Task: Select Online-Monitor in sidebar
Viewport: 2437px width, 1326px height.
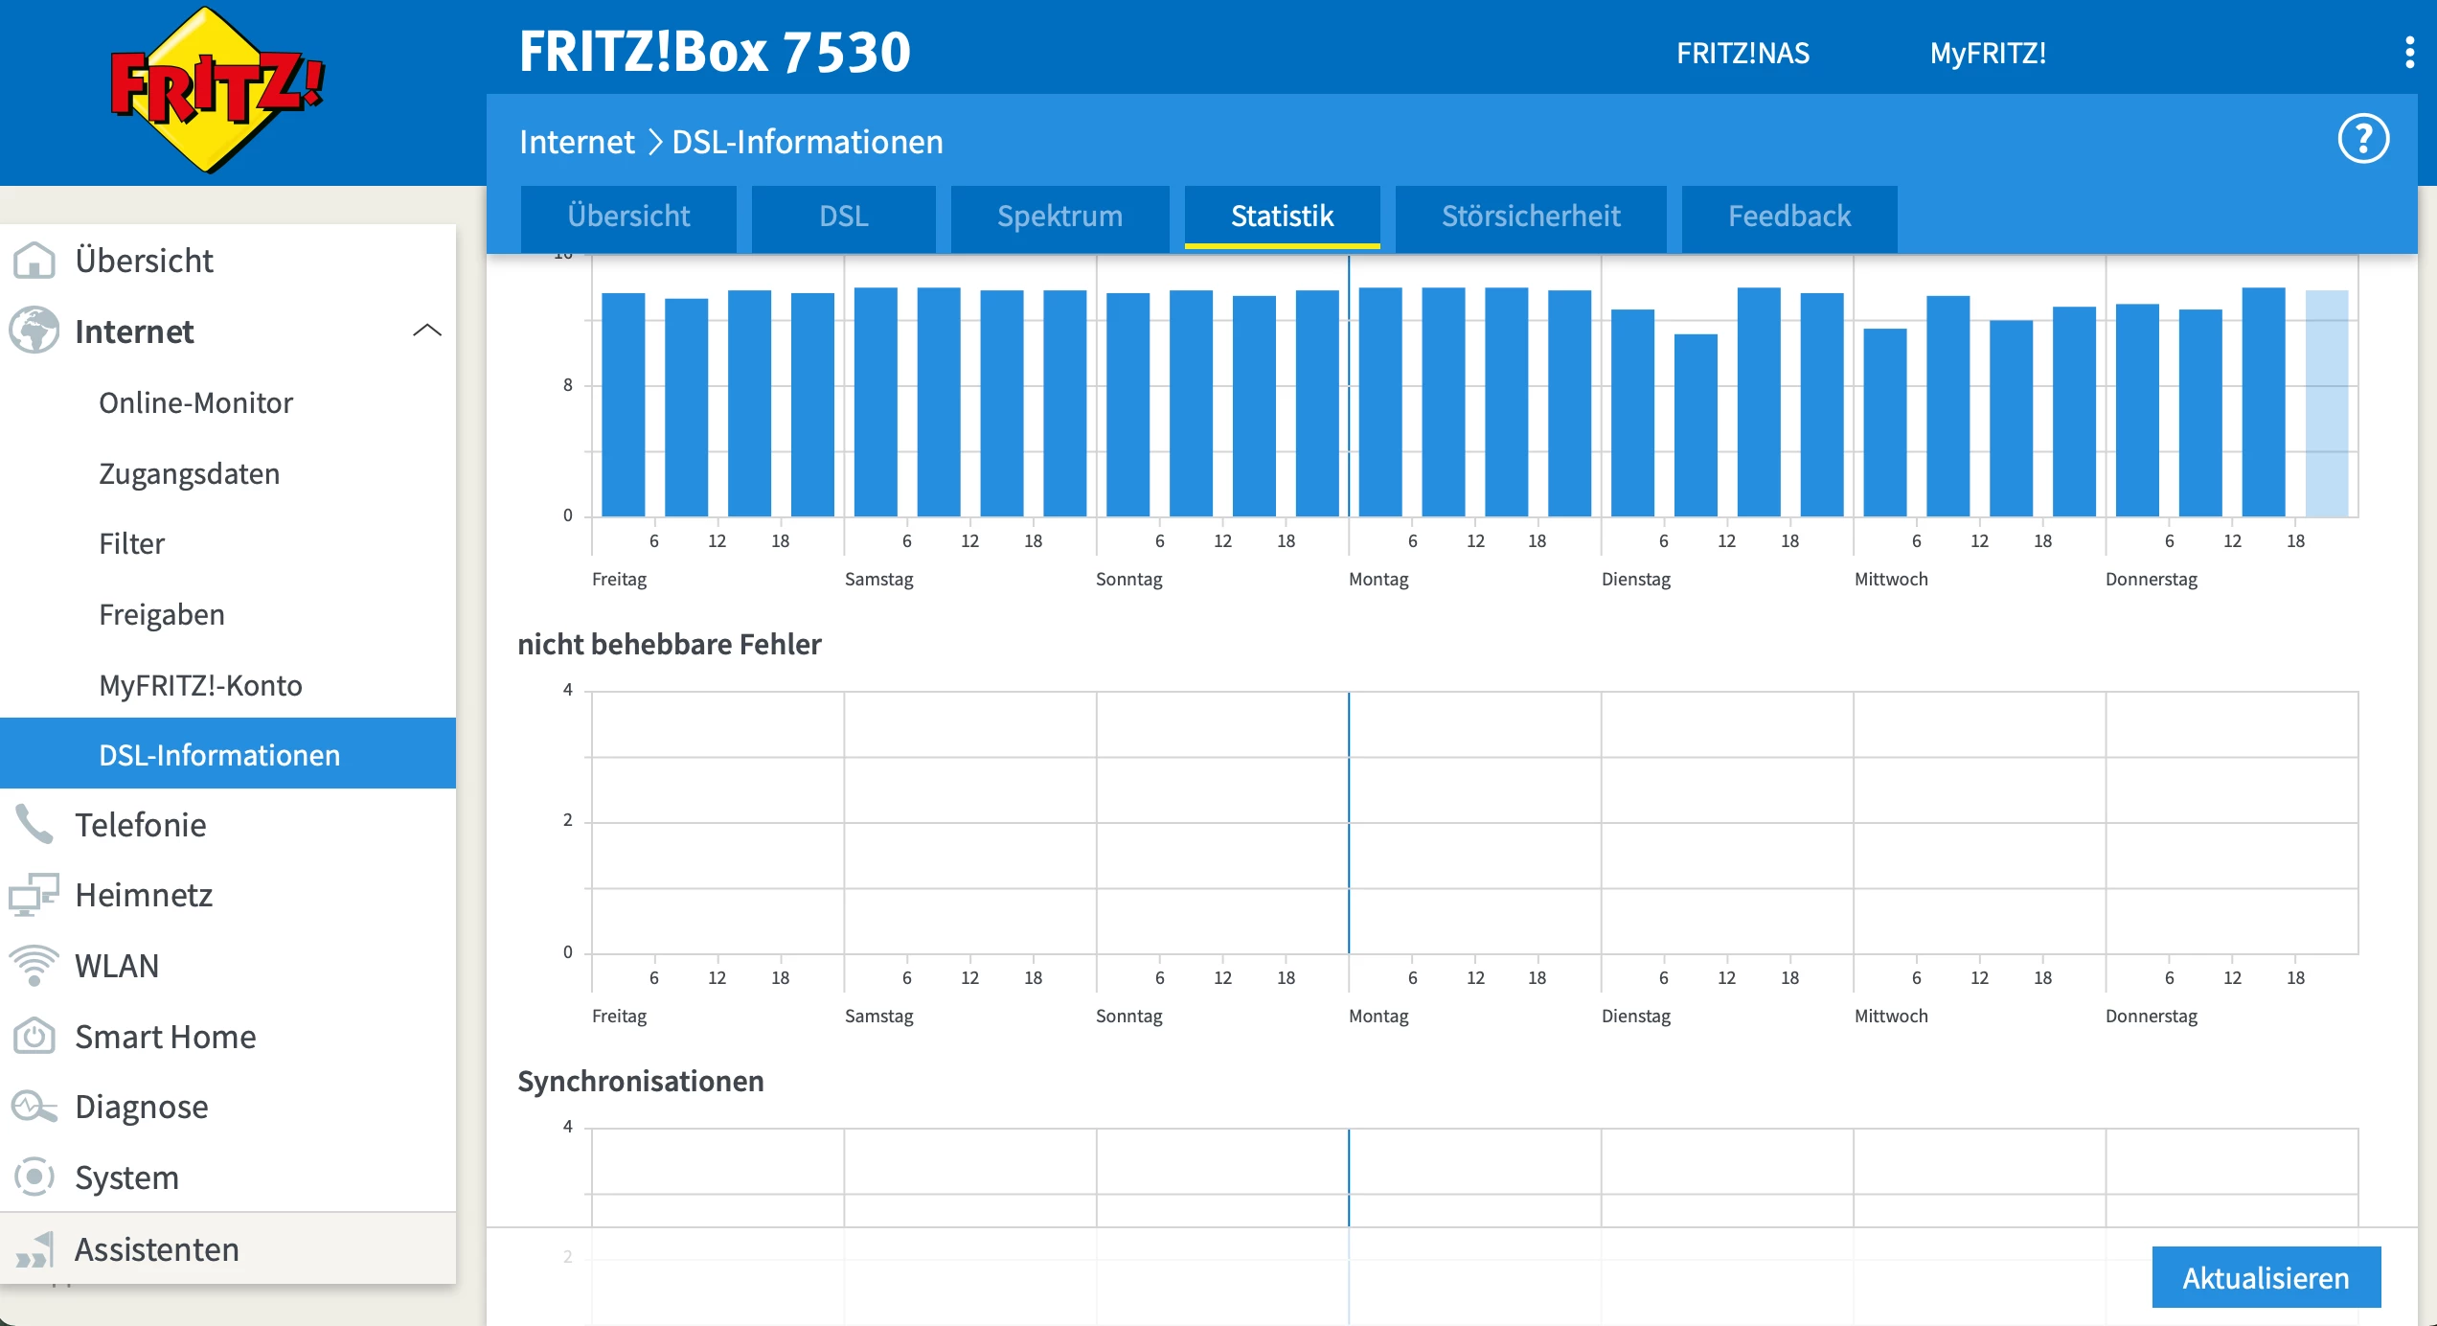Action: click(x=195, y=402)
